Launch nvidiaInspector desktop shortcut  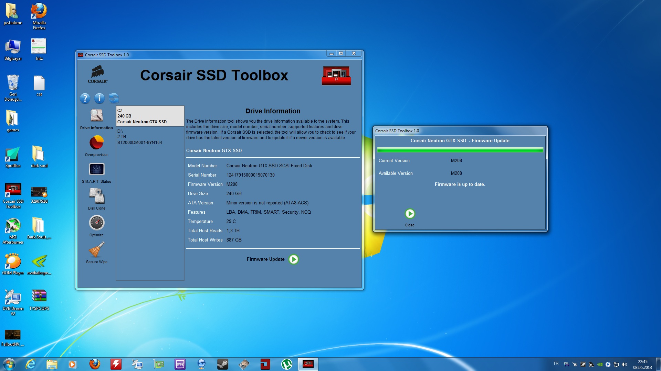(x=39, y=264)
